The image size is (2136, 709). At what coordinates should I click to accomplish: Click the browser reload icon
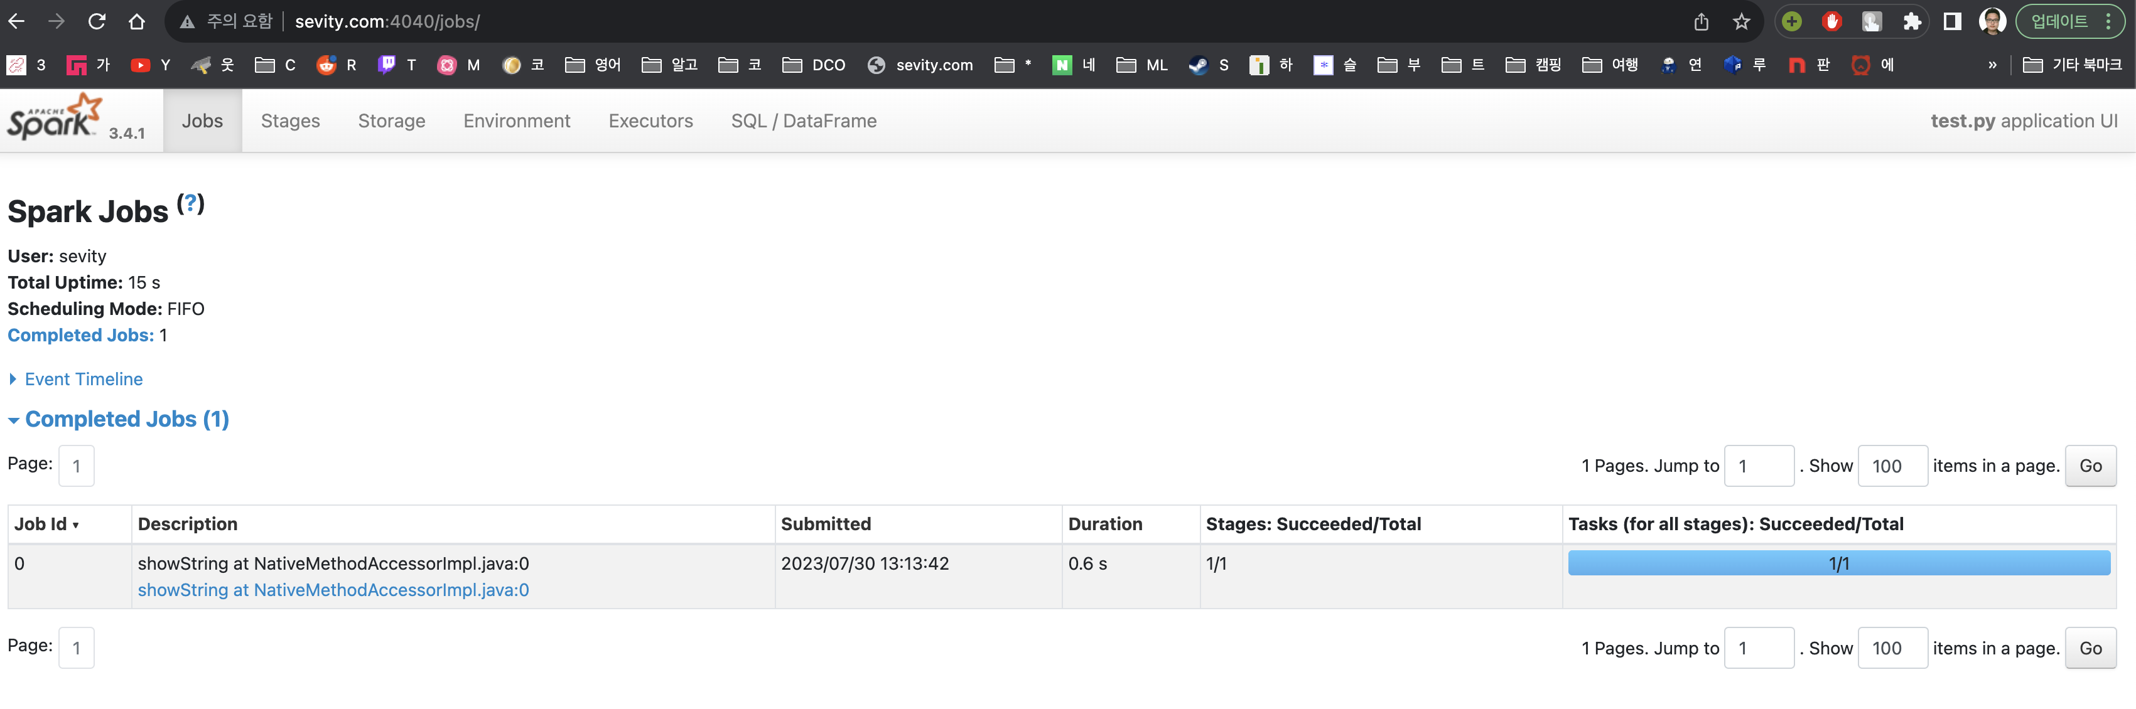pos(97,21)
